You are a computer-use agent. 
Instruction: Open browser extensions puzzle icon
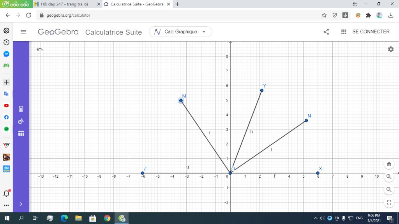368,15
